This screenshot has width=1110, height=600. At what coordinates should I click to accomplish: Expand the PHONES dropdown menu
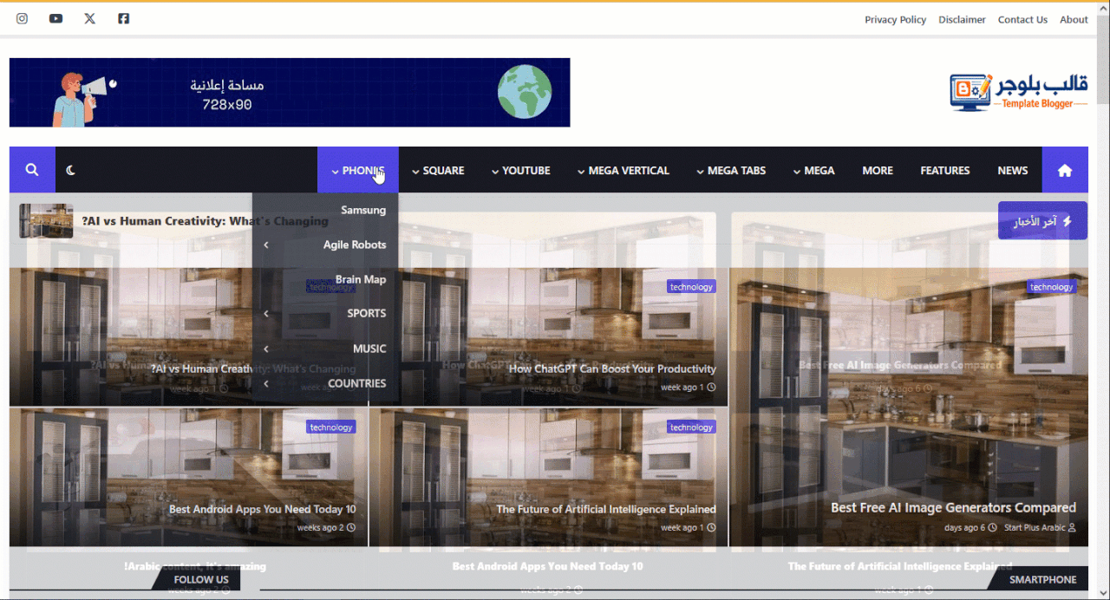[358, 170]
